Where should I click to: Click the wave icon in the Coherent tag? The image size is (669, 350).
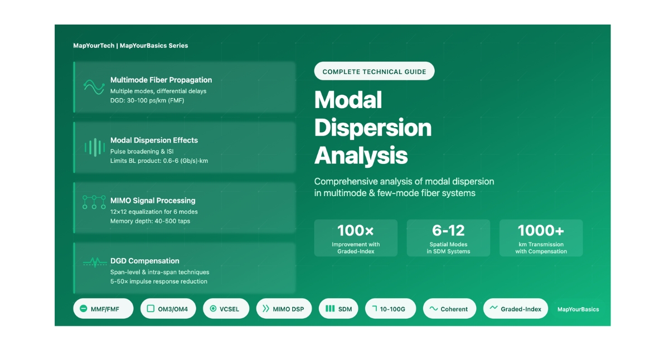click(x=433, y=309)
